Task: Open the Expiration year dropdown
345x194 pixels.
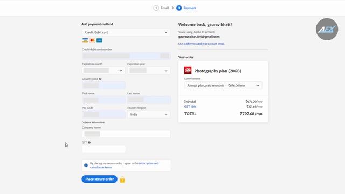Action: pos(149,71)
